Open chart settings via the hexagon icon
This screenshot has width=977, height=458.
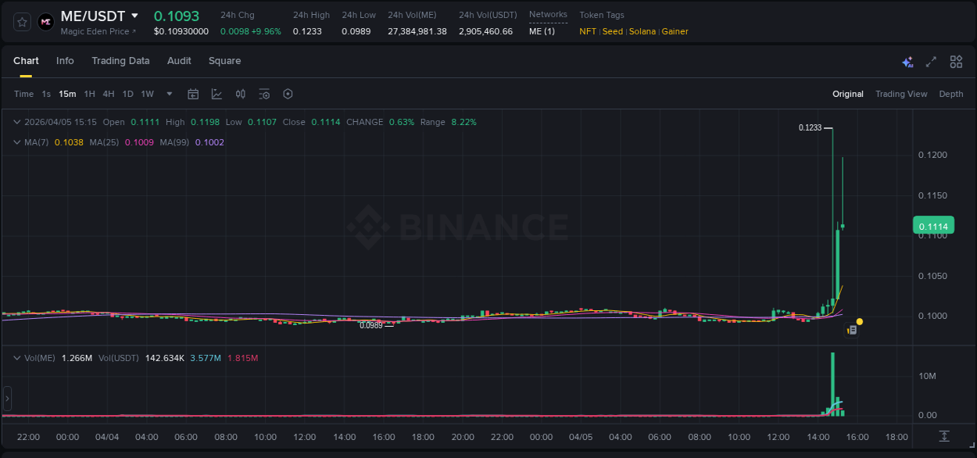(288, 94)
